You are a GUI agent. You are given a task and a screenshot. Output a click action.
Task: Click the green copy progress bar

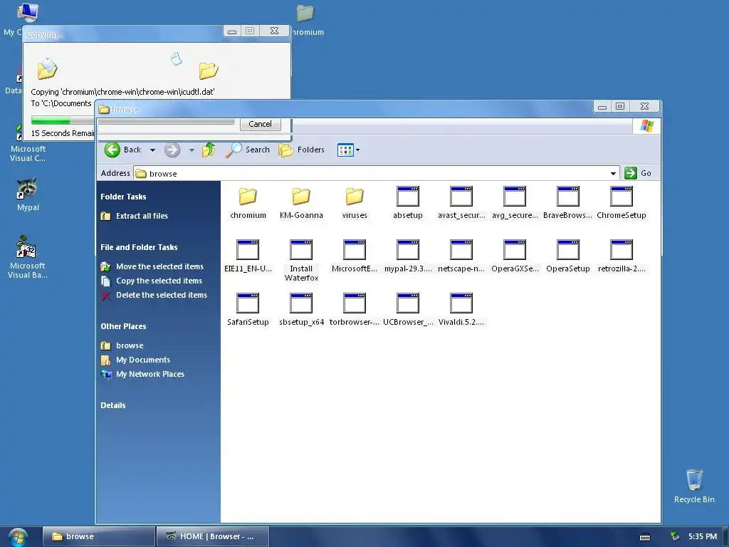pyautogui.click(x=51, y=120)
